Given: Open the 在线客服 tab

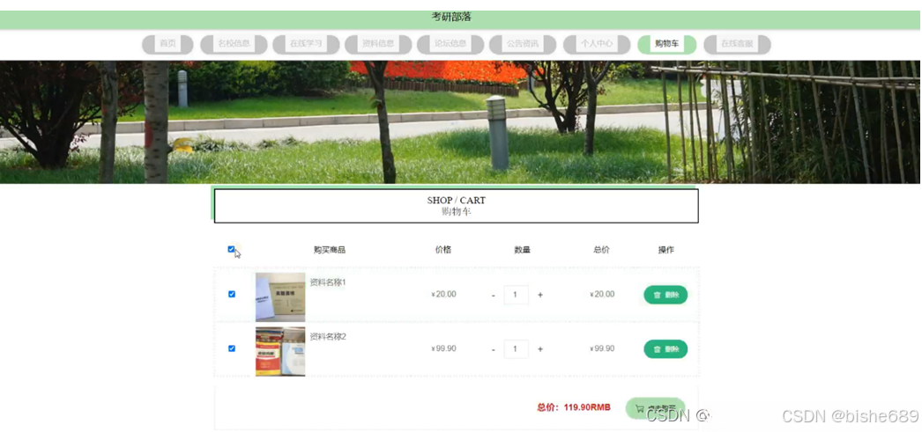Looking at the screenshot, I should 738,44.
